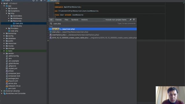Click the locate file target icon in Project toolbar

coord(34,1)
